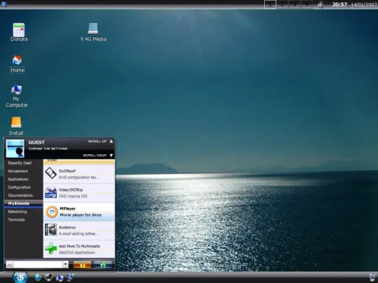This screenshot has width=378, height=283.
Task: Click the green home button in menu
Action: point(103,265)
